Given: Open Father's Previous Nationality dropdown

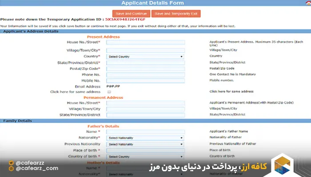Looking at the screenshot, I should coord(145,144).
